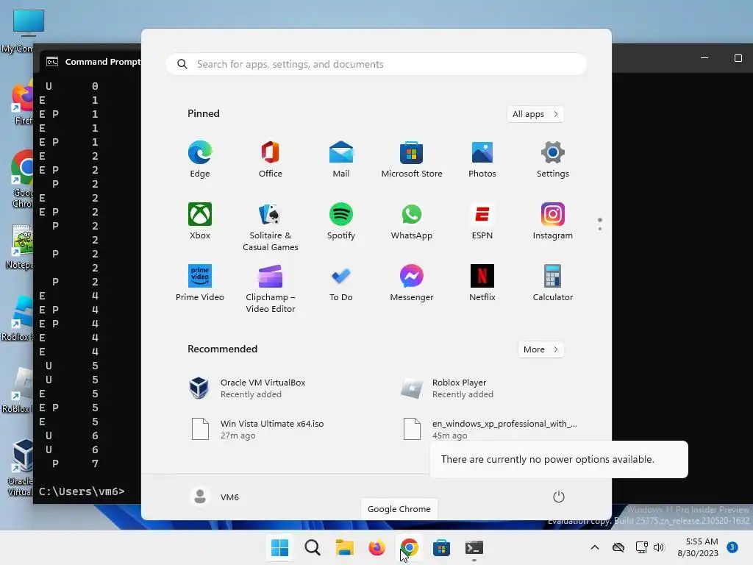
Task: Launch the To Do app
Action: point(341,283)
